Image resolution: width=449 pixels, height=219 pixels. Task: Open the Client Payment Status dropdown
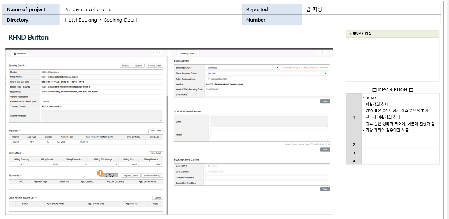click(325, 73)
